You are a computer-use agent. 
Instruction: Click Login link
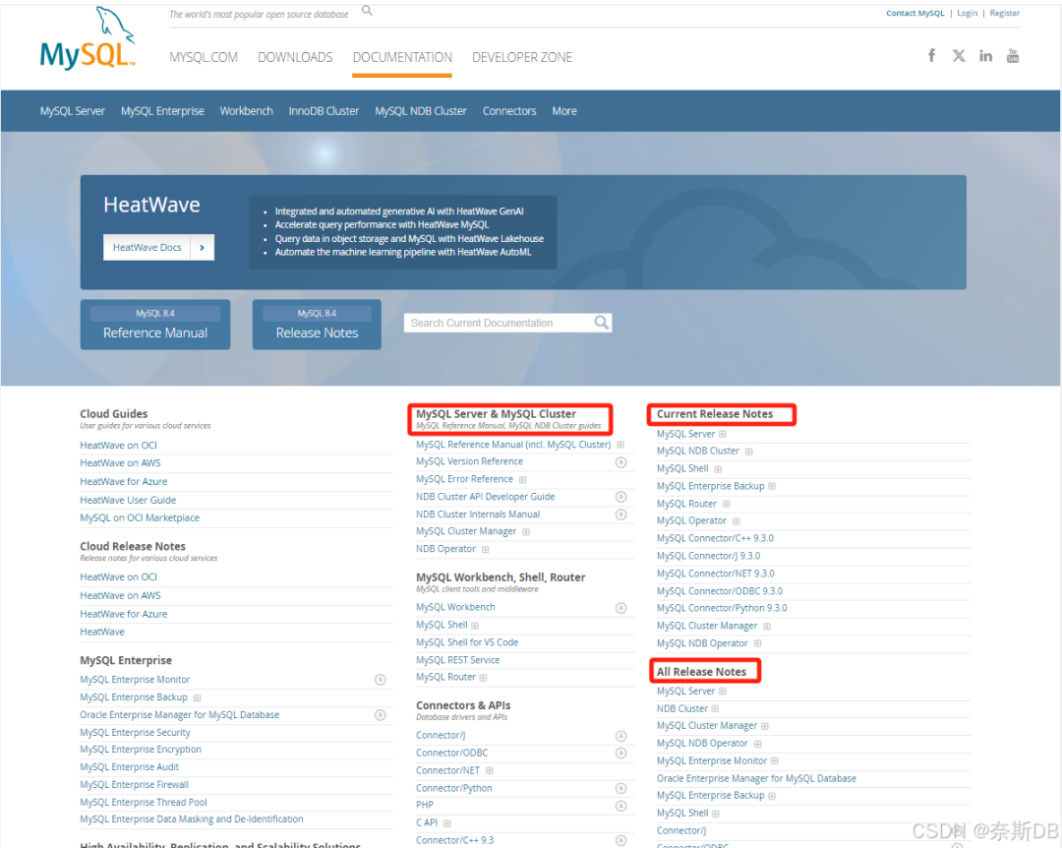pos(968,13)
